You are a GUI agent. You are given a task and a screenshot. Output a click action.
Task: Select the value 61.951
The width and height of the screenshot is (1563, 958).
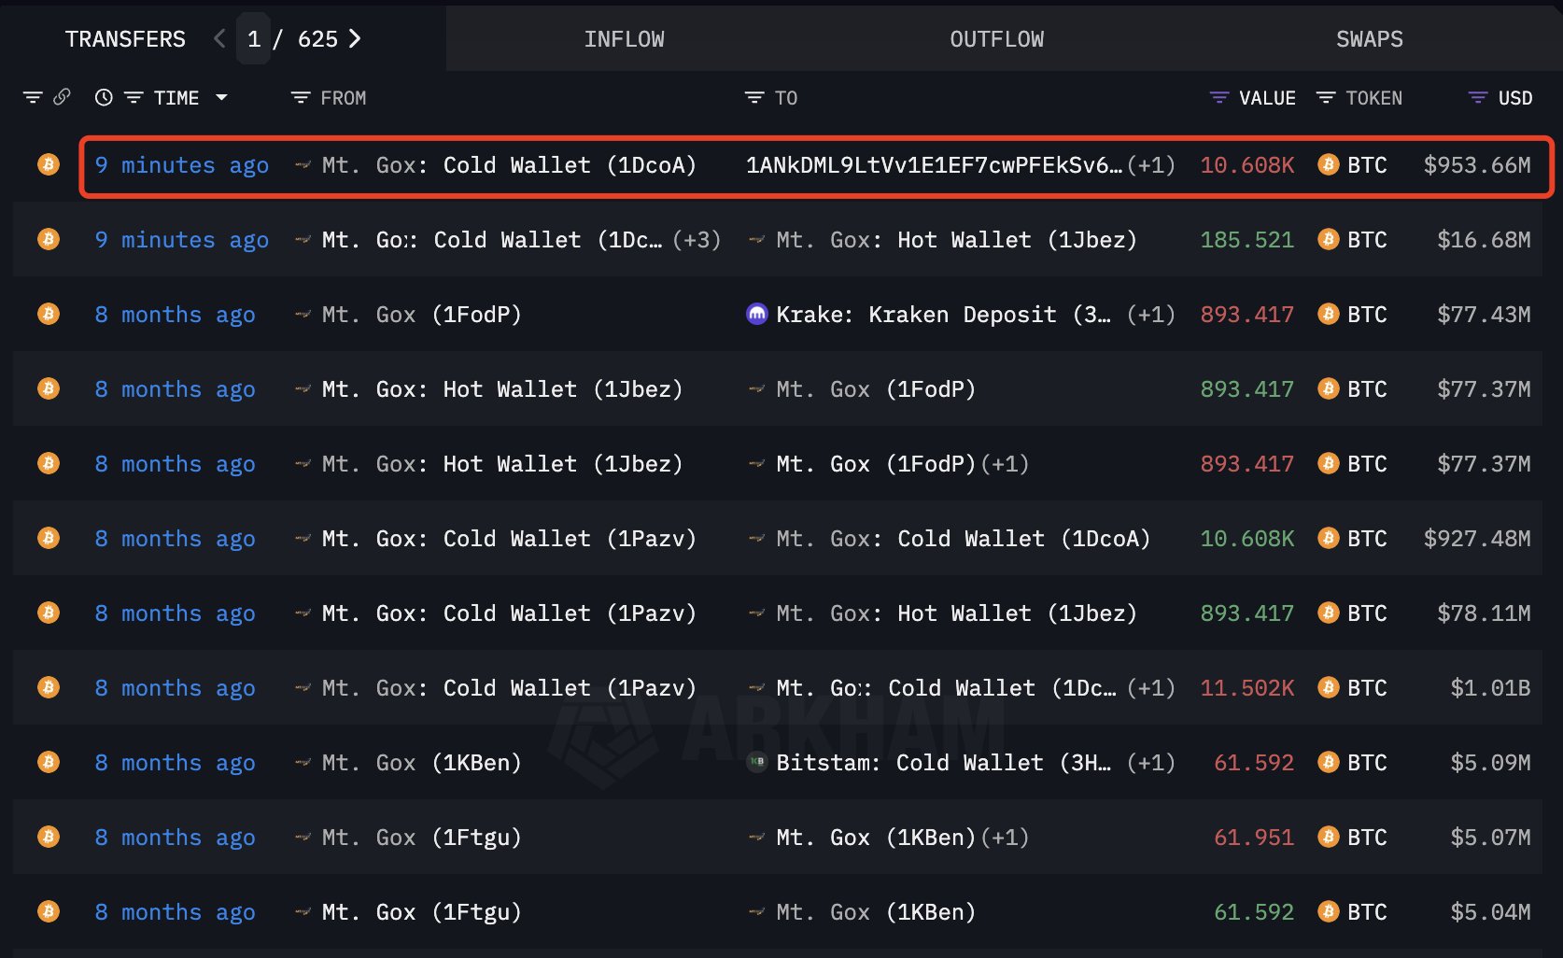coord(1254,838)
